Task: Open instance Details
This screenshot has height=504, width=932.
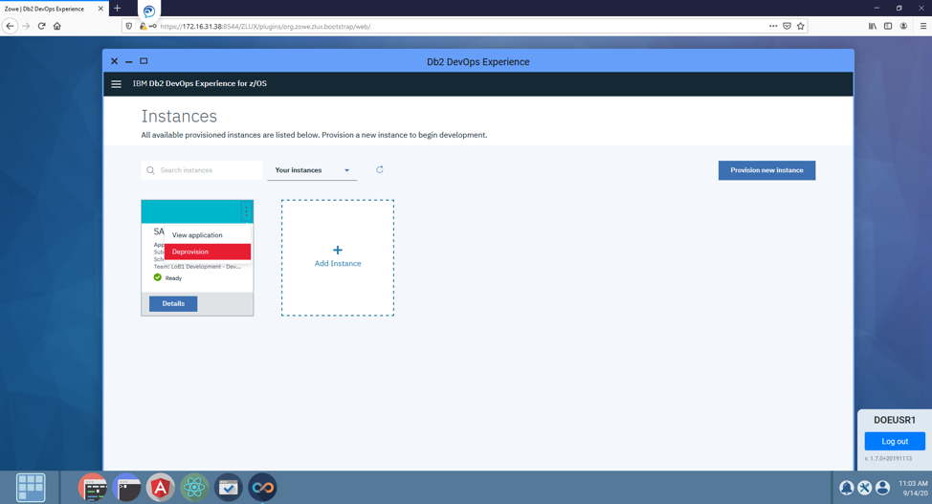Action: click(173, 304)
